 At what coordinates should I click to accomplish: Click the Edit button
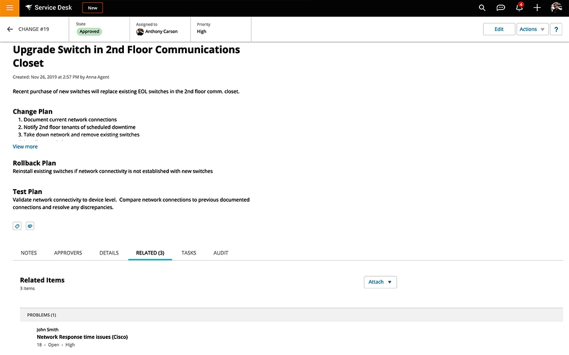coord(498,29)
